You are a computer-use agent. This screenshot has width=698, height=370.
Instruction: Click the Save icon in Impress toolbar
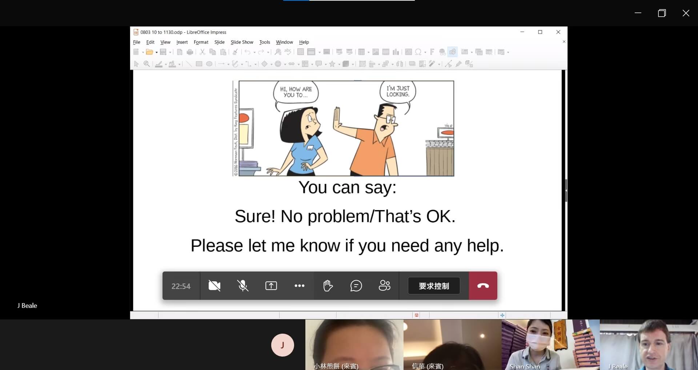[x=163, y=52]
